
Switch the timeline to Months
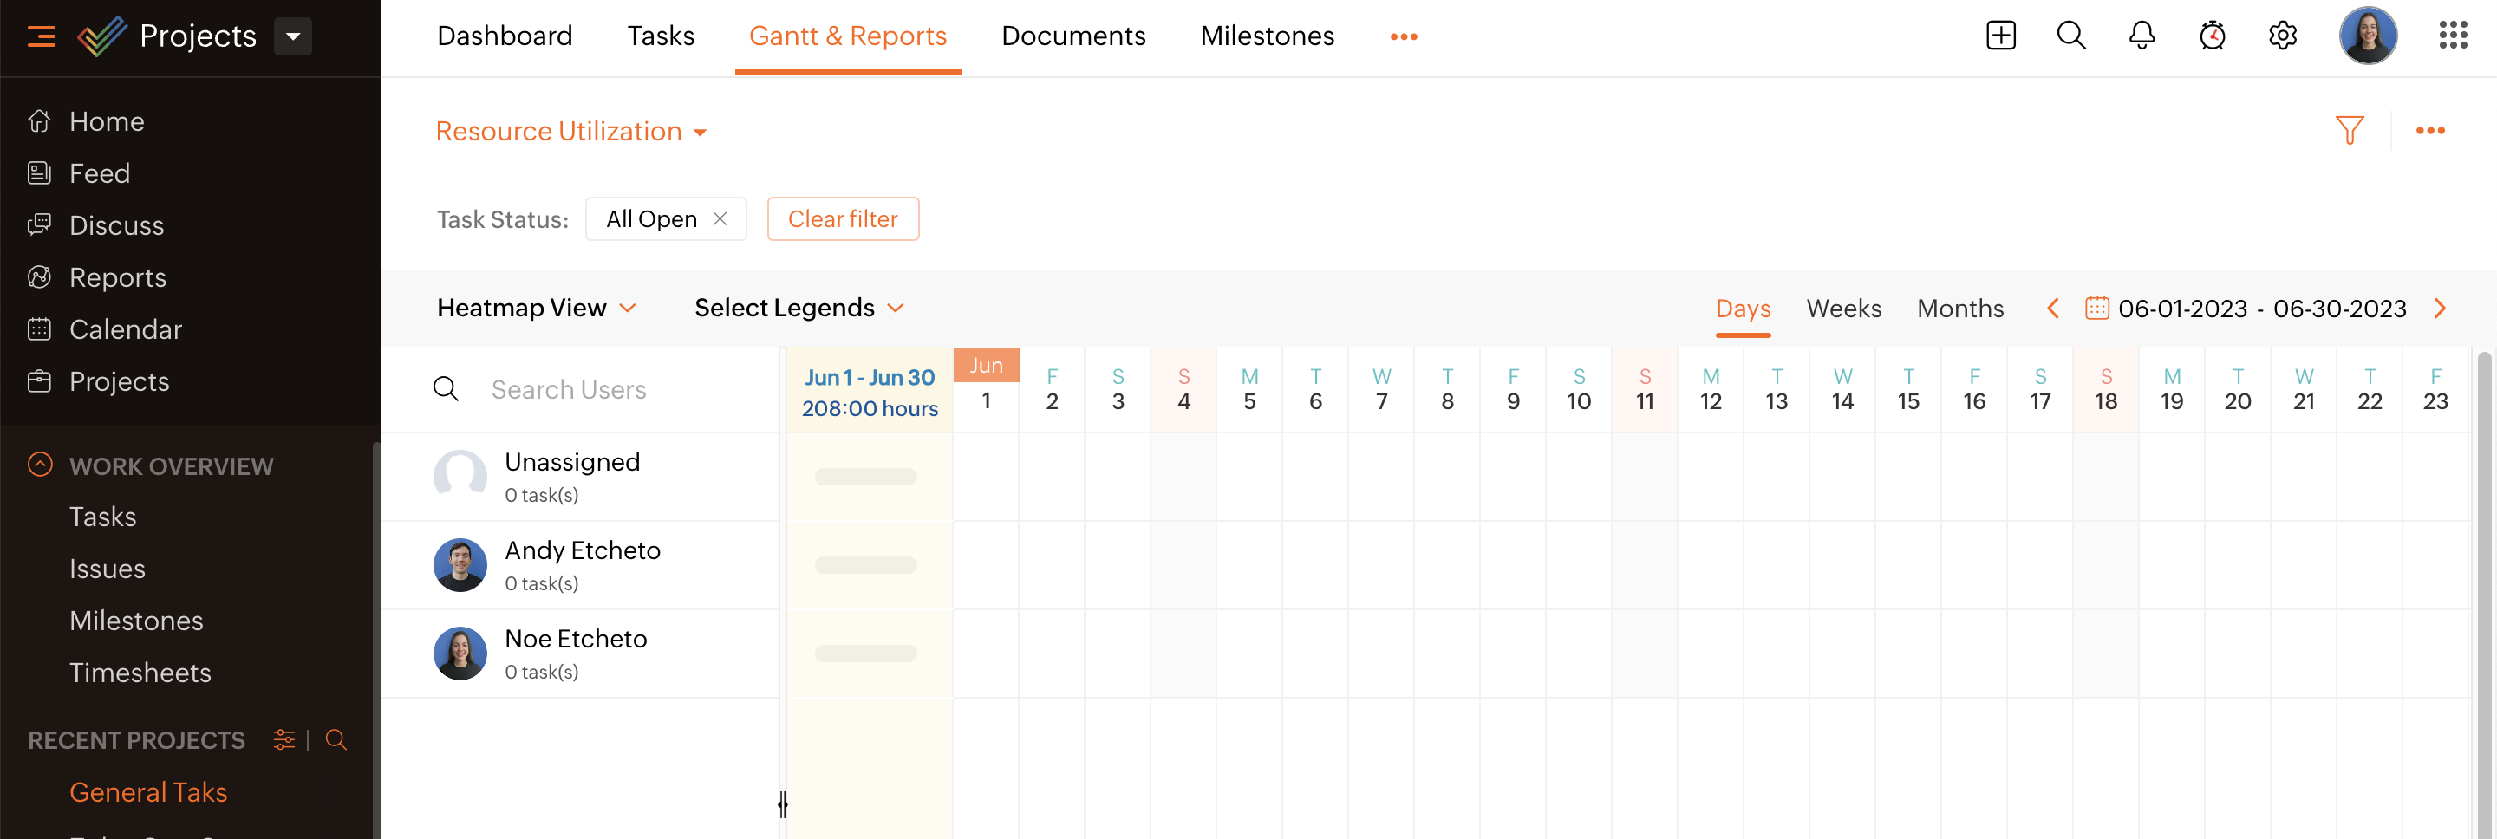point(1961,308)
